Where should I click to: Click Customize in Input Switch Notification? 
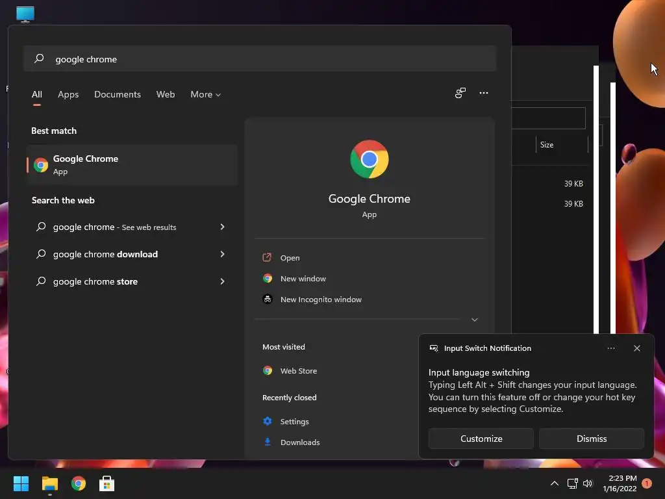coord(481,439)
